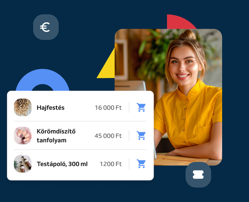The image size is (249, 202).
Task: Click the ticket coupon icon tile
Action: pos(198,175)
